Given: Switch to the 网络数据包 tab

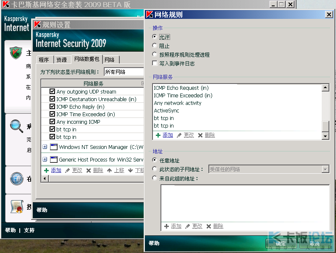Looking at the screenshot, I should point(87,59).
